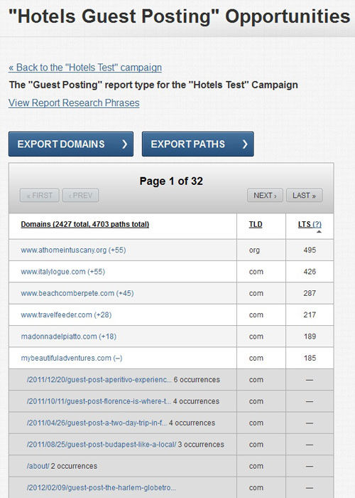The height and width of the screenshot is (498, 355).
Task: Expand madonnadelpiatto.com (+18) domain row
Action: (68, 337)
